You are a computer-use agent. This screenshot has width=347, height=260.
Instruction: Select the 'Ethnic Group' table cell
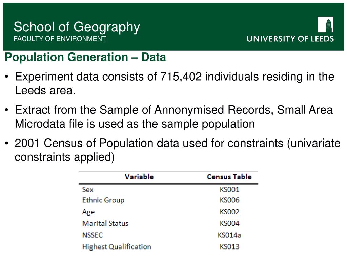click(103, 200)
